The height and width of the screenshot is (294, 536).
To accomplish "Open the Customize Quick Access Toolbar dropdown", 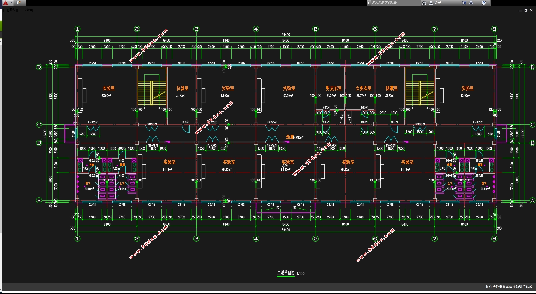I will coord(24,3).
